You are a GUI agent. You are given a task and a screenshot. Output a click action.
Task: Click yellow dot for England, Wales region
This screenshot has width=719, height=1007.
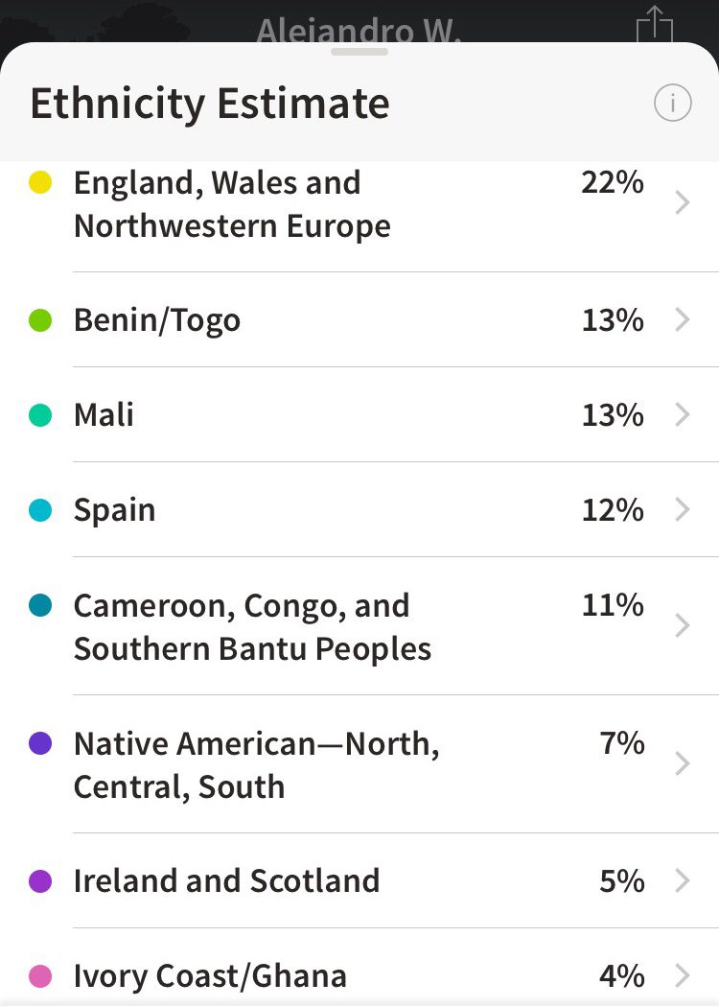click(40, 182)
